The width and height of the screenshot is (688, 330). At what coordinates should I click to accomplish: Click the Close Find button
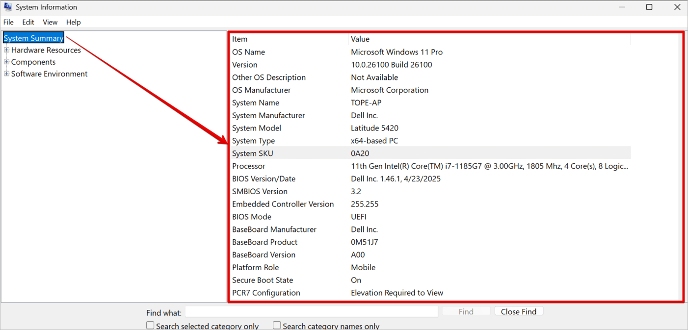click(x=518, y=311)
